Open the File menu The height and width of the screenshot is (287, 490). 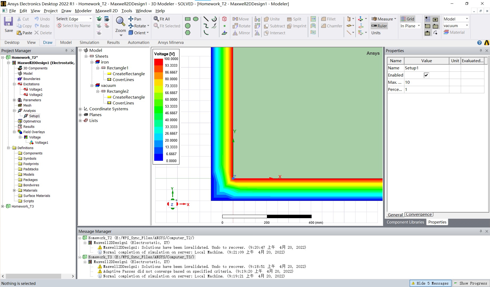point(12,11)
